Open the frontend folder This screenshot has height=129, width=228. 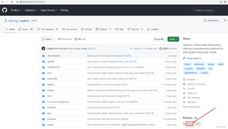pyautogui.click(x=51, y=108)
